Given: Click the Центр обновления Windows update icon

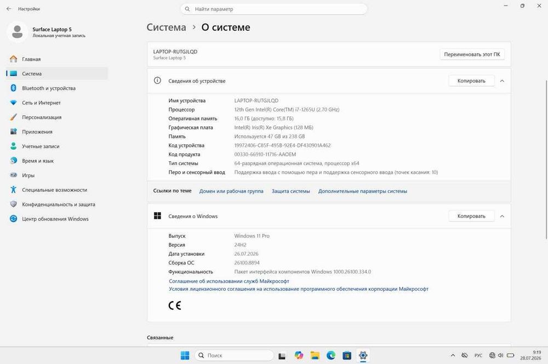Looking at the screenshot, I should tap(13, 219).
